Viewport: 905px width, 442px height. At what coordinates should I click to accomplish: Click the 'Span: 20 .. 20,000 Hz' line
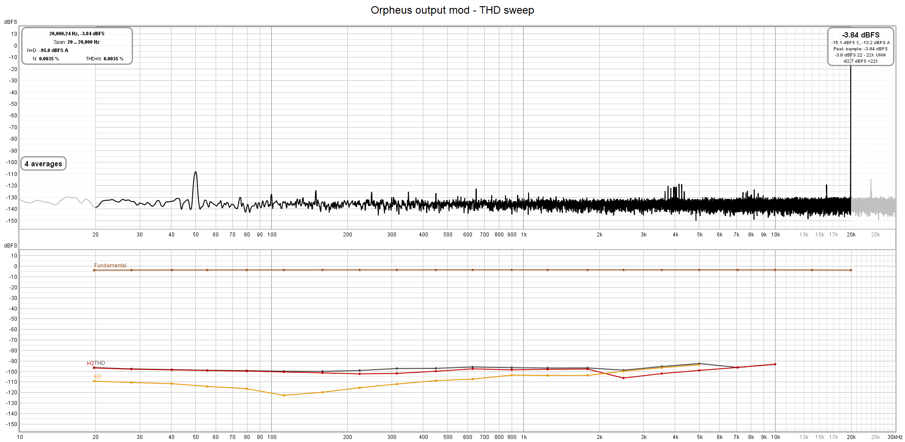[x=76, y=42]
